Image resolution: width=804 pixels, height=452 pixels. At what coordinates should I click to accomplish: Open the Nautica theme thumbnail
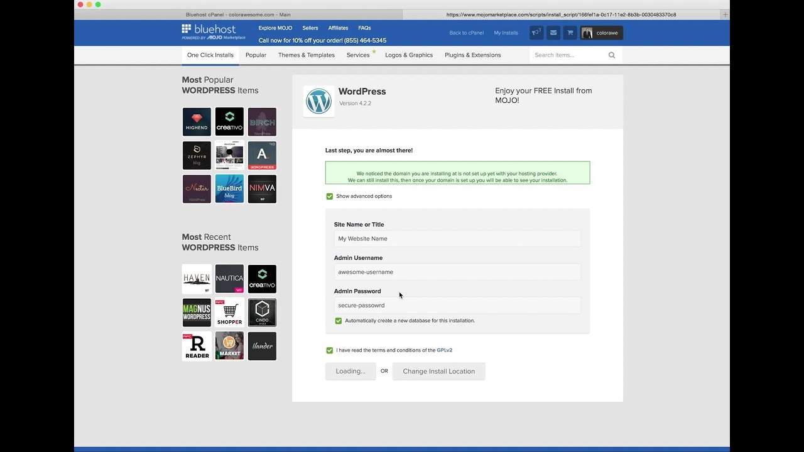(229, 279)
